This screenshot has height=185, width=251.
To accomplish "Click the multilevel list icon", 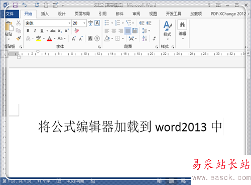I will 129,23.
